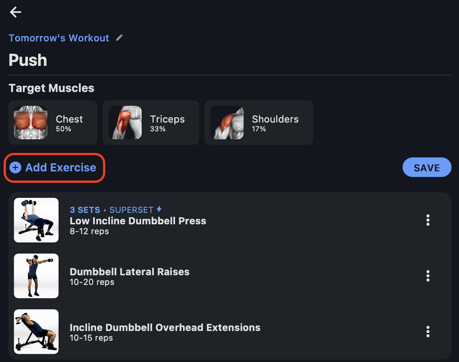This screenshot has height=362, width=459.
Task: Select the Triceps muscle illustration
Action: tap(125, 123)
